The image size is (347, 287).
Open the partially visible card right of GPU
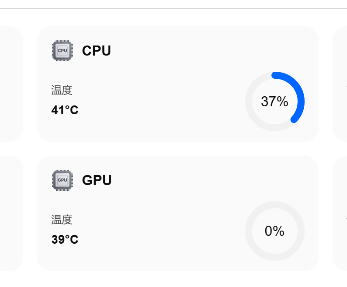(340, 213)
